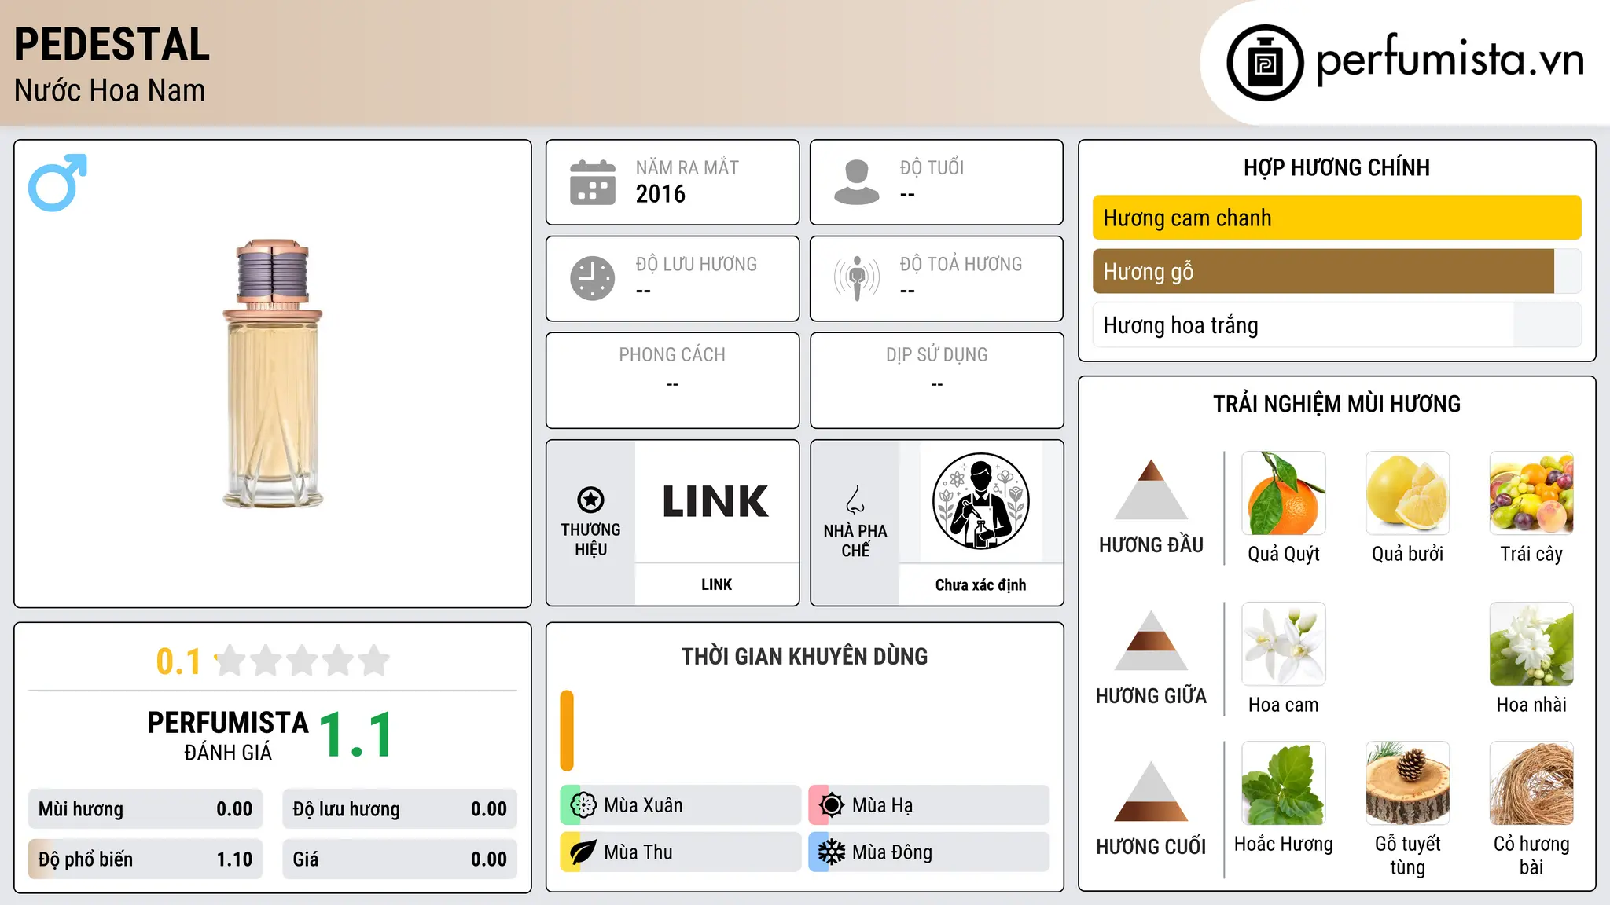
Task: Click the orange recommended-time bar
Action: pyautogui.click(x=567, y=730)
